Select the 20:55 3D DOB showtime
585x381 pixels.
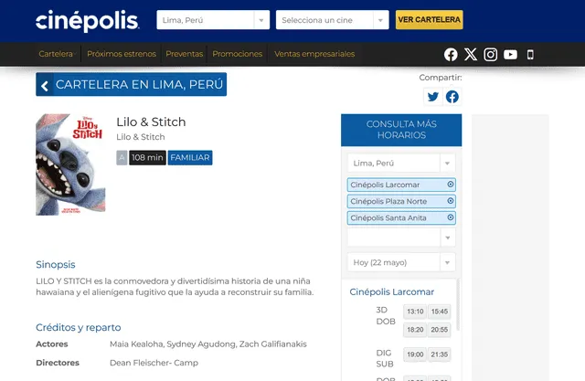[x=439, y=330]
